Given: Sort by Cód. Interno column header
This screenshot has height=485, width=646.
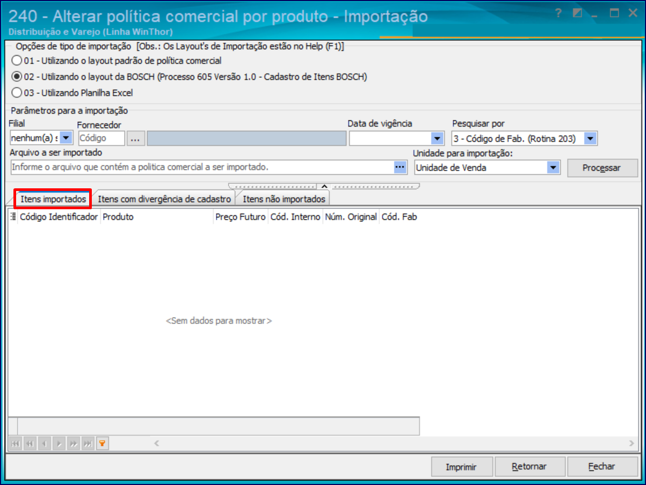Looking at the screenshot, I should [295, 217].
